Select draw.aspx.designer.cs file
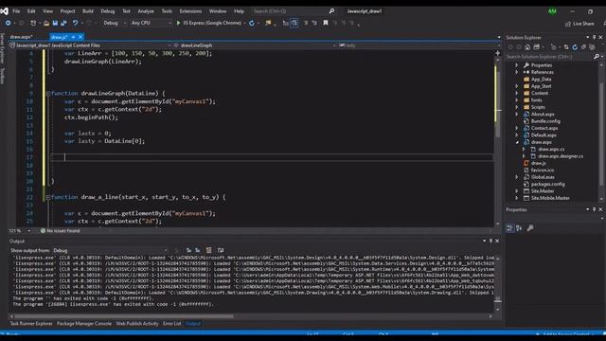Viewport: 606px width, 341px height. click(x=561, y=156)
